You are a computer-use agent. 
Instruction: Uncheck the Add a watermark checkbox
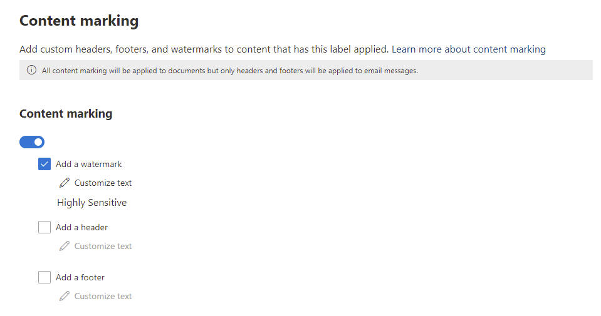coord(44,165)
